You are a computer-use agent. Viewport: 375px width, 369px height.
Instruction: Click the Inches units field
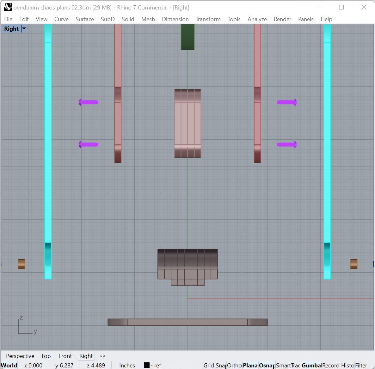127,366
